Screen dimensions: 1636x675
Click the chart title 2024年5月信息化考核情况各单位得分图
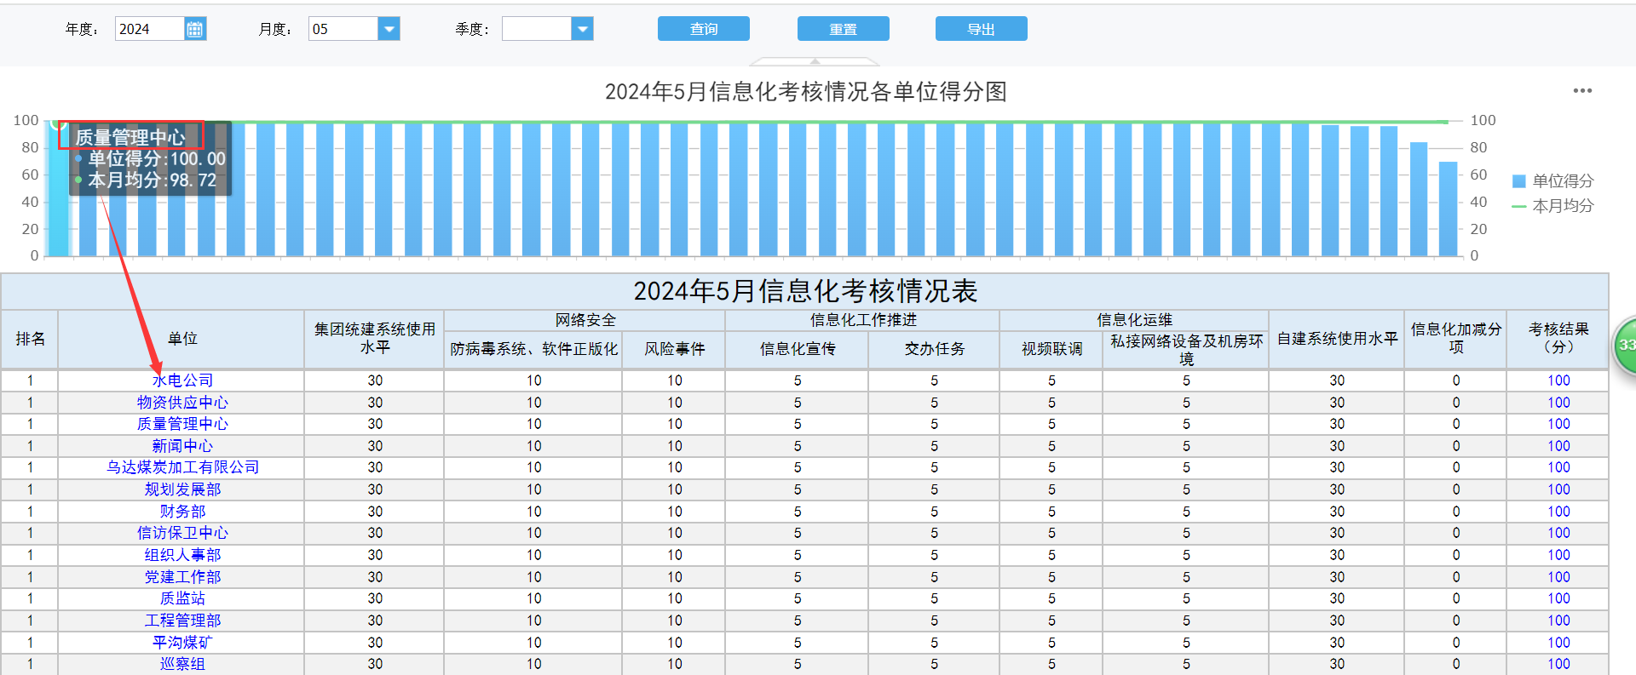tap(806, 91)
